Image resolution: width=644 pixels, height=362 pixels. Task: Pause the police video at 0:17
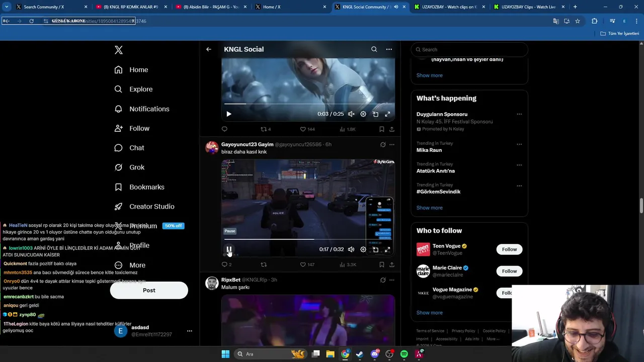pos(229,249)
